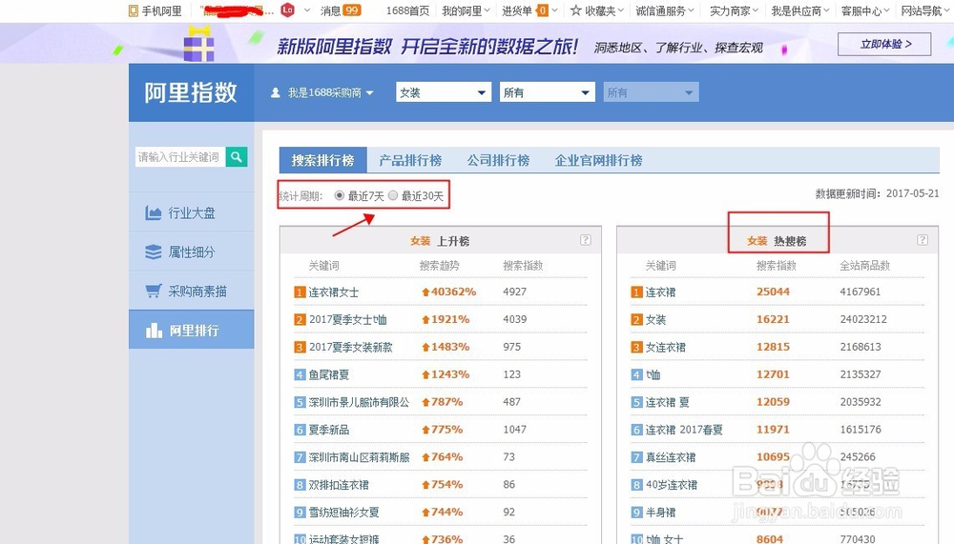Open 行业大盘 chart icon in sidebar
This screenshot has width=954, height=544.
tap(154, 212)
